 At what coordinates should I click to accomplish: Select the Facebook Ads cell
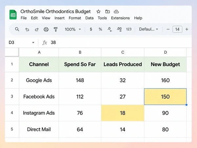tap(39, 97)
